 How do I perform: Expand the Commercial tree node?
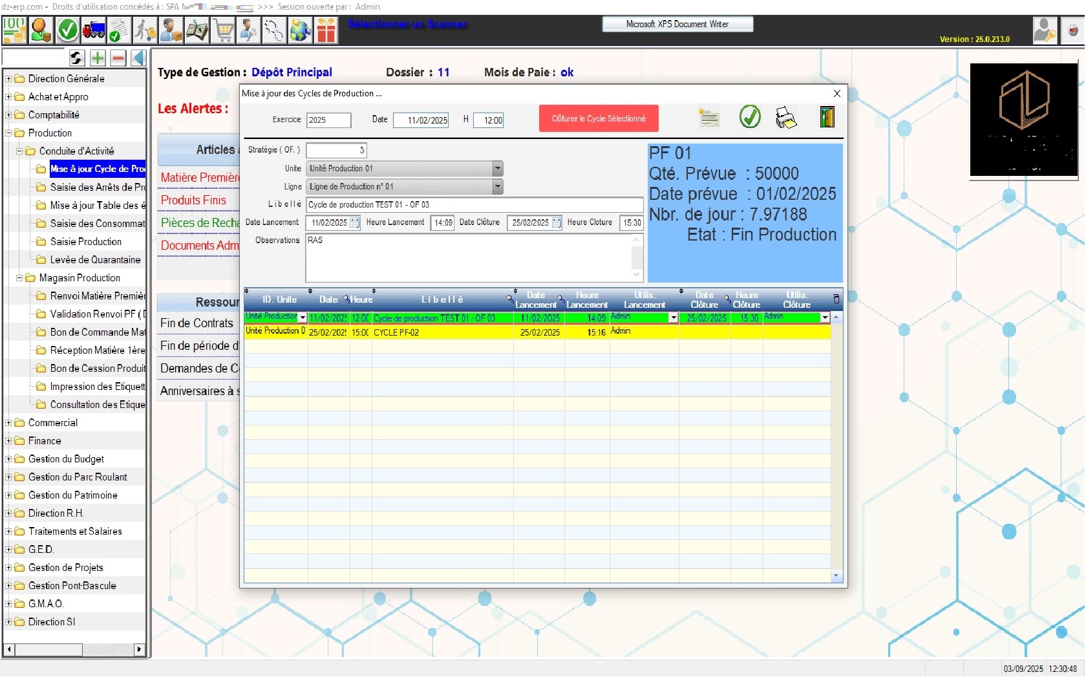point(9,423)
